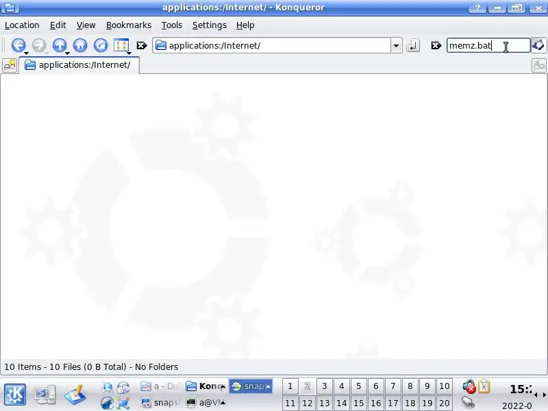Expand the location bar history dropdown

[396, 46]
